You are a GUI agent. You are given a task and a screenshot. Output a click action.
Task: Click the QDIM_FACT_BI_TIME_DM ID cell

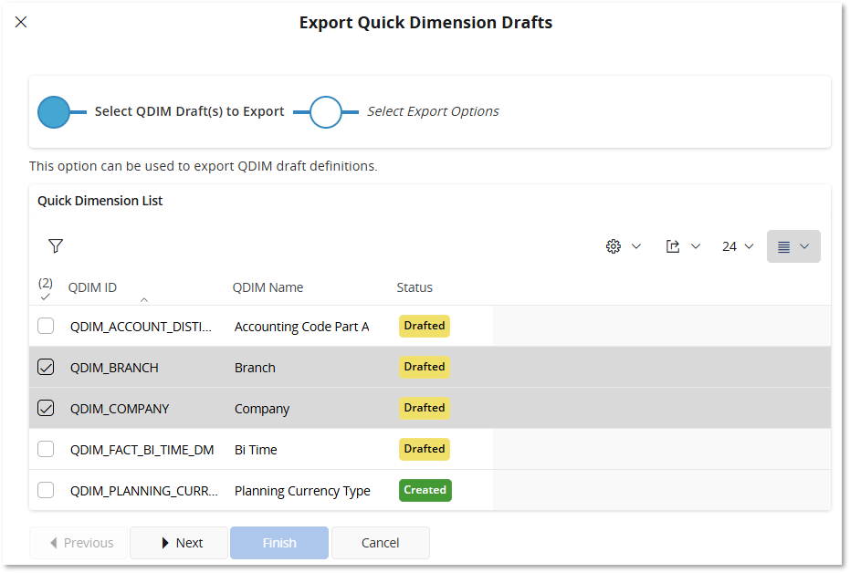pyautogui.click(x=142, y=450)
